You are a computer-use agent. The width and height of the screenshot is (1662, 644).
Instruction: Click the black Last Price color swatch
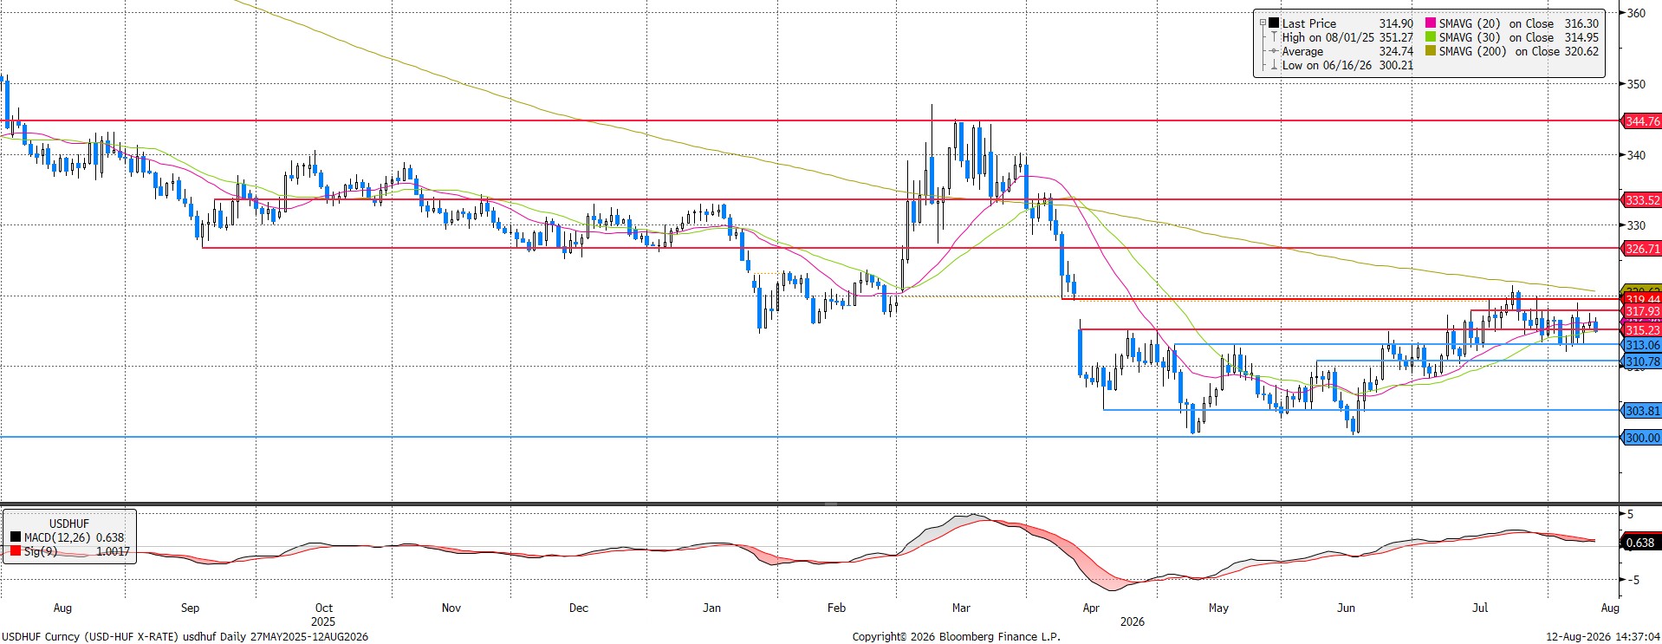1274,23
